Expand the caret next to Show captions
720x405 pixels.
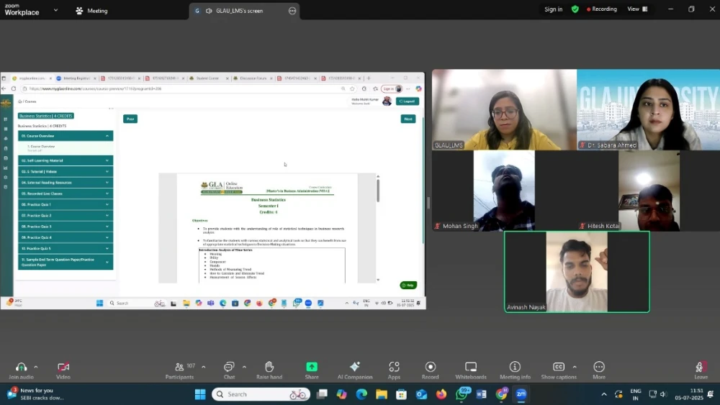(575, 367)
